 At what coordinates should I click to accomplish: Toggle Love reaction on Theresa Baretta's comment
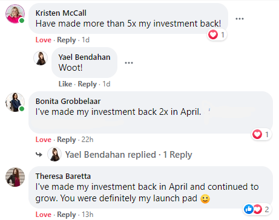pyautogui.click(x=44, y=215)
